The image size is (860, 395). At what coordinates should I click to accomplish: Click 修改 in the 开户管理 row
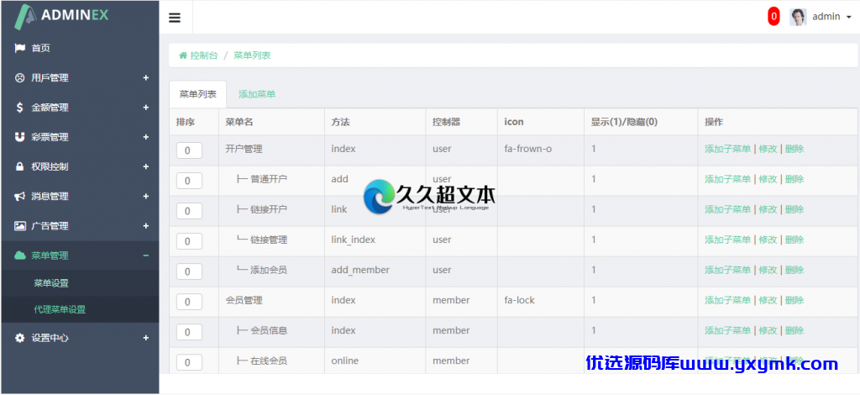(768, 150)
